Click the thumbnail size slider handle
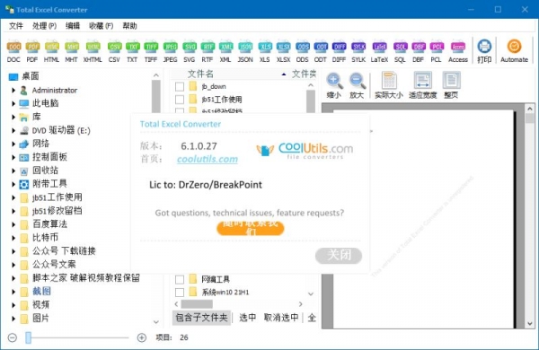The height and width of the screenshot is (350, 539). pos(28,337)
